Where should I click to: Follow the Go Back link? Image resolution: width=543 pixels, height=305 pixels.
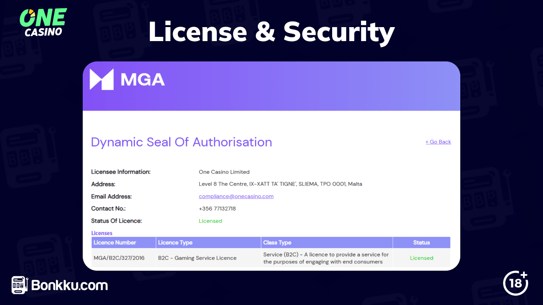point(438,142)
